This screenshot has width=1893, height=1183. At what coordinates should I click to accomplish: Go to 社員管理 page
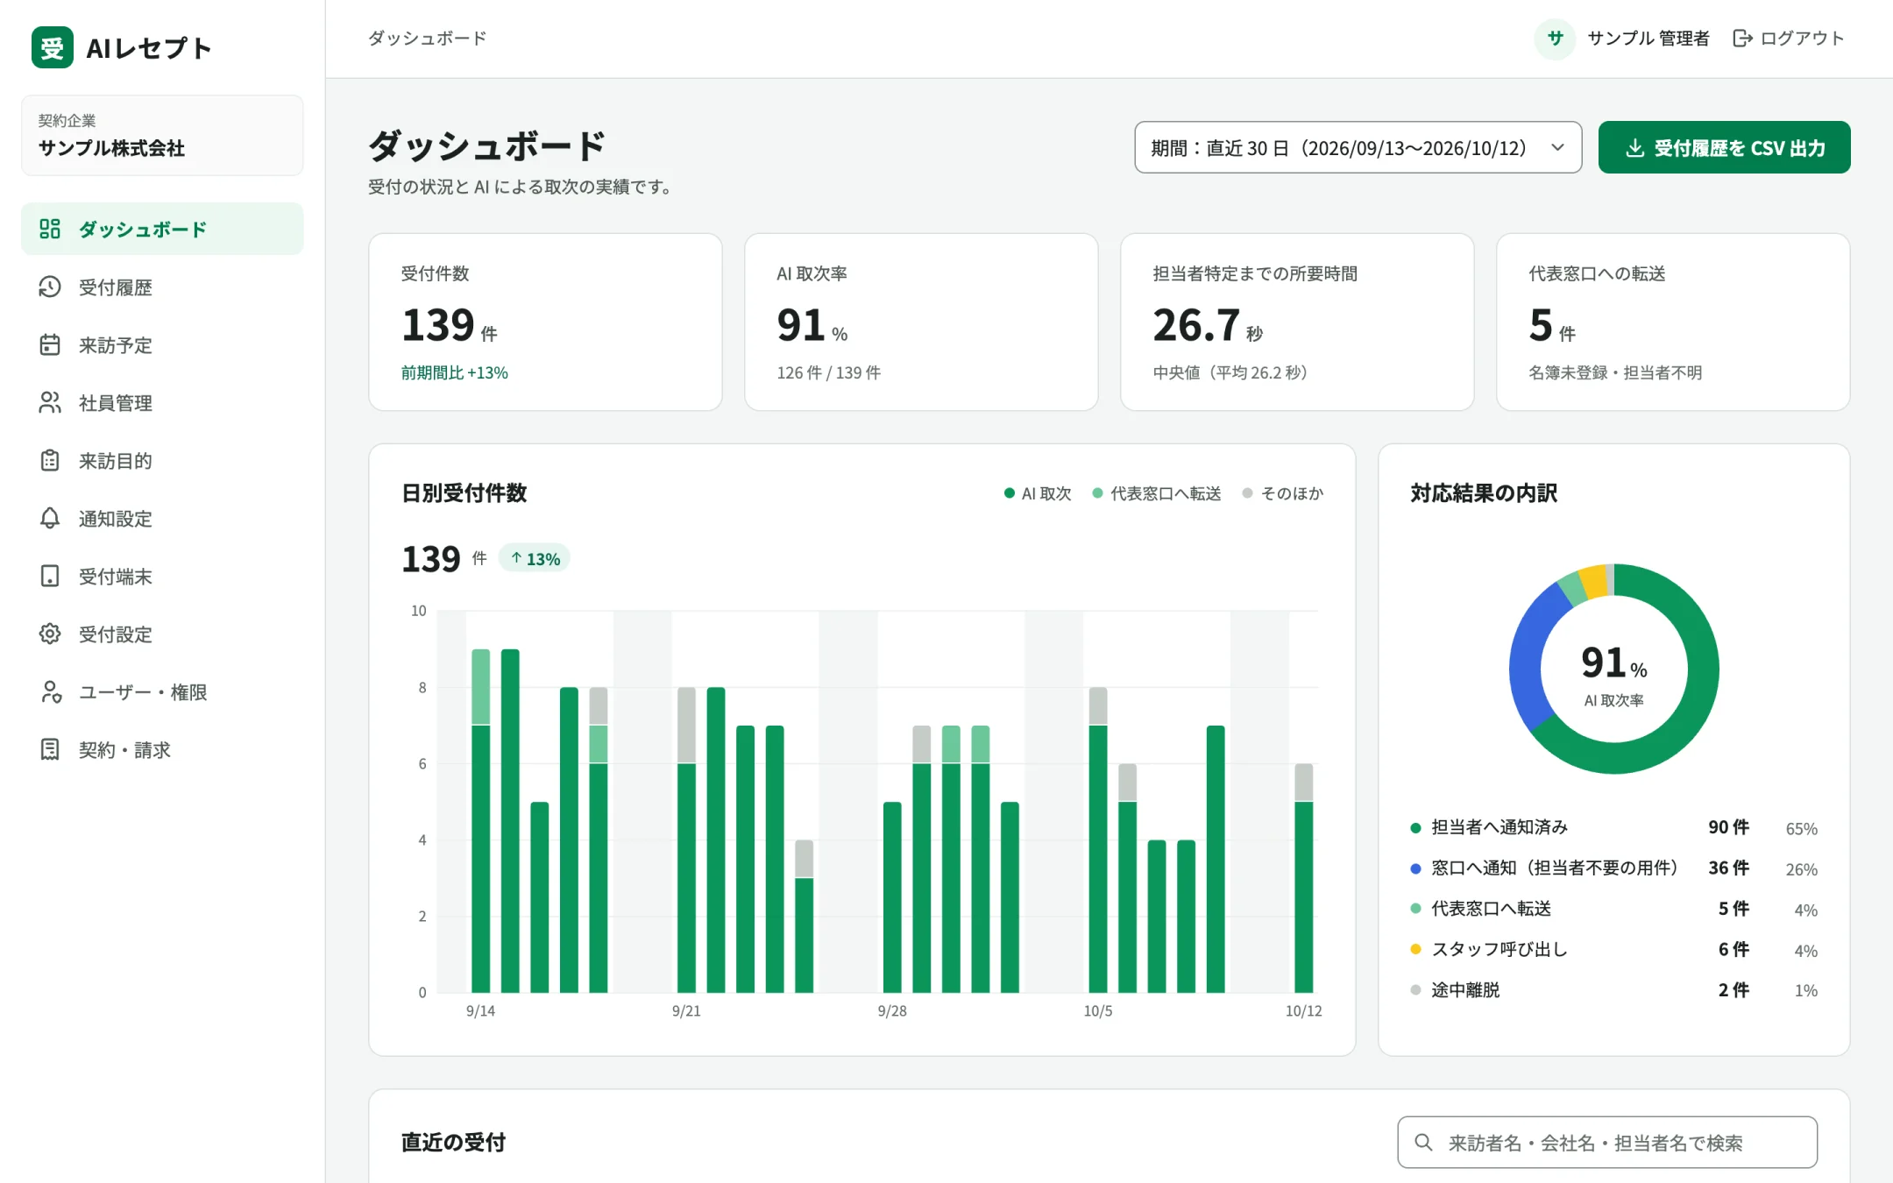162,402
